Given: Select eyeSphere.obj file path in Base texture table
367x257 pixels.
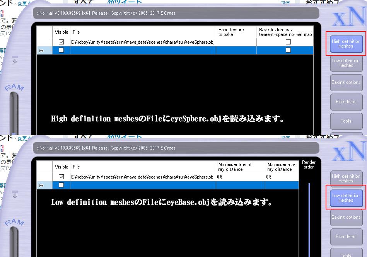Looking at the screenshot, I should (x=143, y=42).
